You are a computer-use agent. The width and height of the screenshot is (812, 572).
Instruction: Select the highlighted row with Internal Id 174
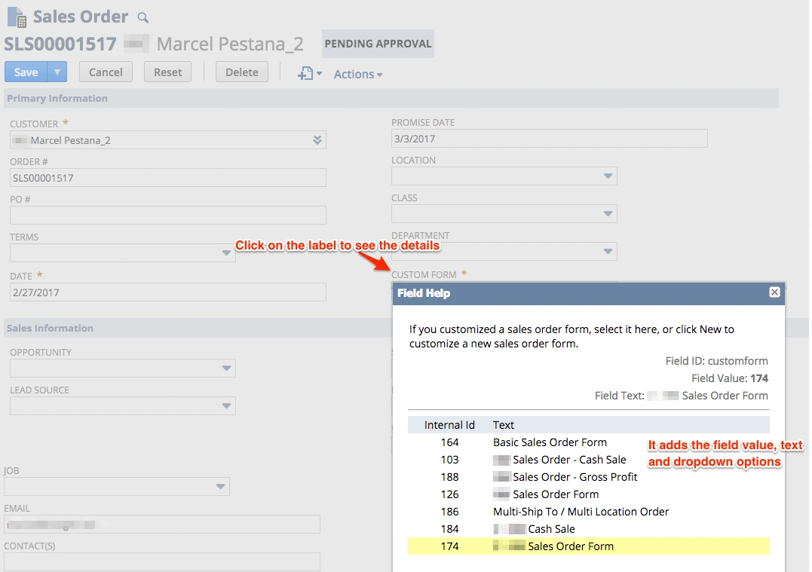[588, 546]
